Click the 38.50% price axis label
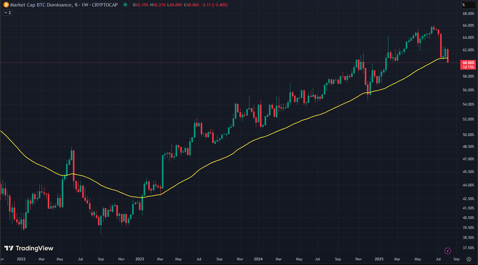The image size is (478, 265). [468, 238]
